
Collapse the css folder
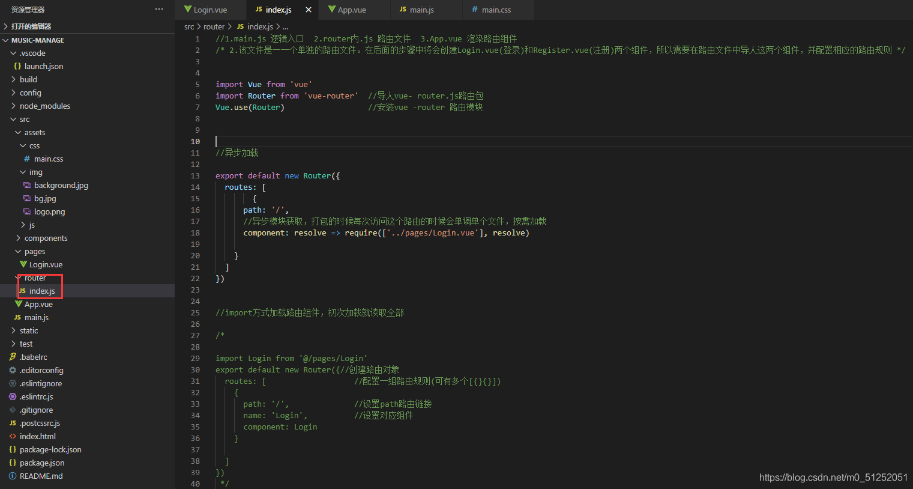[x=23, y=145]
